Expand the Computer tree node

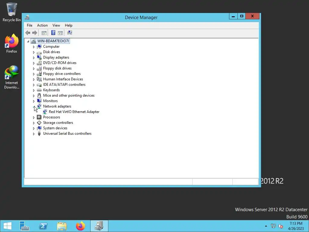34,47
